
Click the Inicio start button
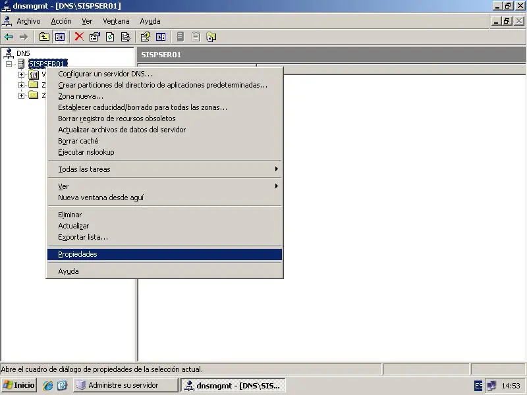(19, 385)
